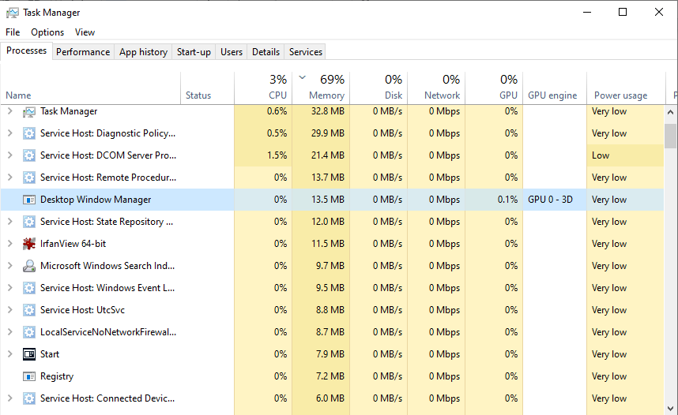
Task: Sort by the GPU engine column header
Action: pyautogui.click(x=555, y=88)
